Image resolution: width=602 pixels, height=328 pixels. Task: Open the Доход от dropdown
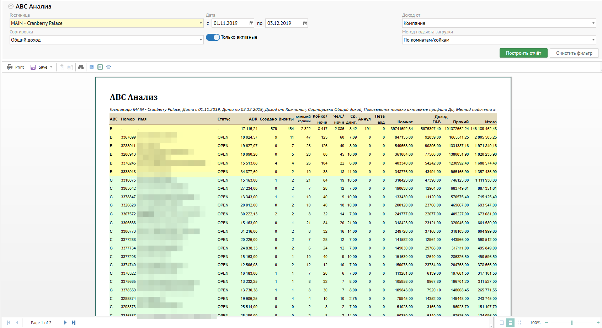click(x=593, y=23)
